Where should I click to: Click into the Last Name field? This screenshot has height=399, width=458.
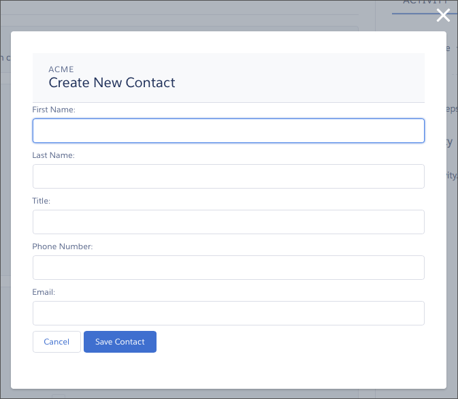[228, 176]
